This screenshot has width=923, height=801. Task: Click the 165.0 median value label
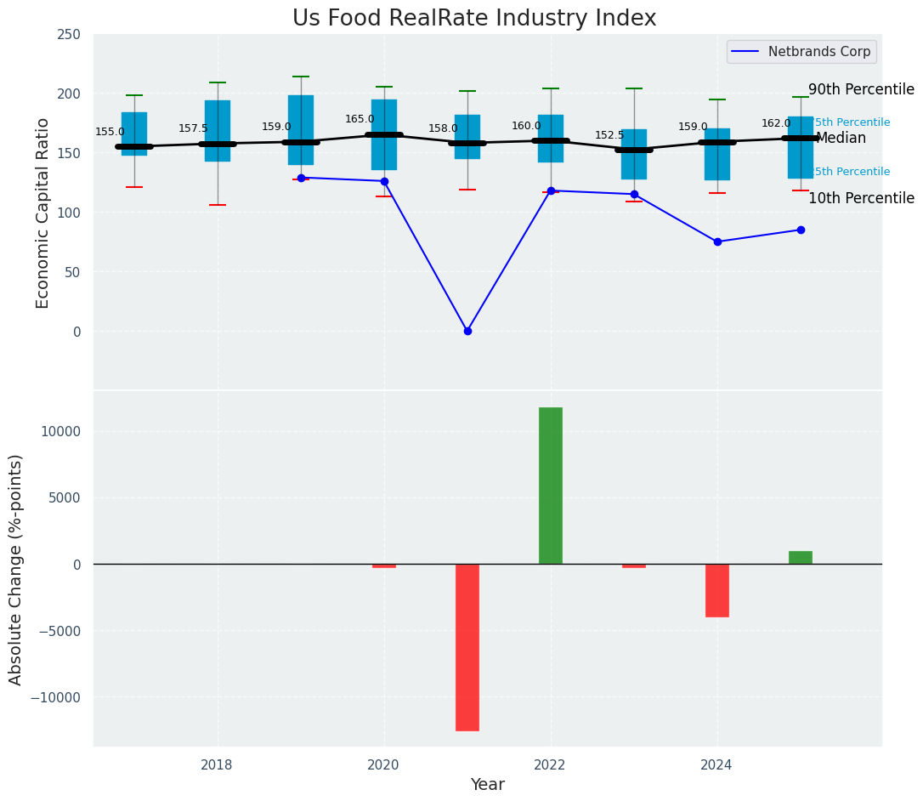(x=360, y=120)
